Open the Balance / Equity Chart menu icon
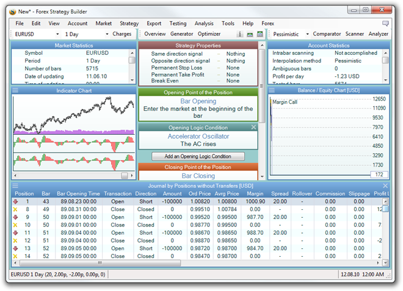Viewport: 403px width, 291px height. click(x=272, y=90)
